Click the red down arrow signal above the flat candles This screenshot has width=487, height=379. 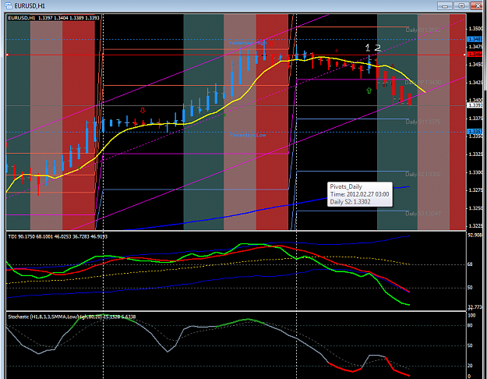click(143, 110)
